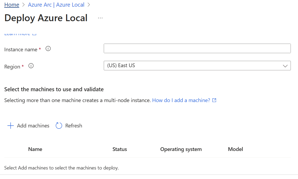Open the How do I add a machine link
The height and width of the screenshot is (179, 298).
[x=184, y=100]
